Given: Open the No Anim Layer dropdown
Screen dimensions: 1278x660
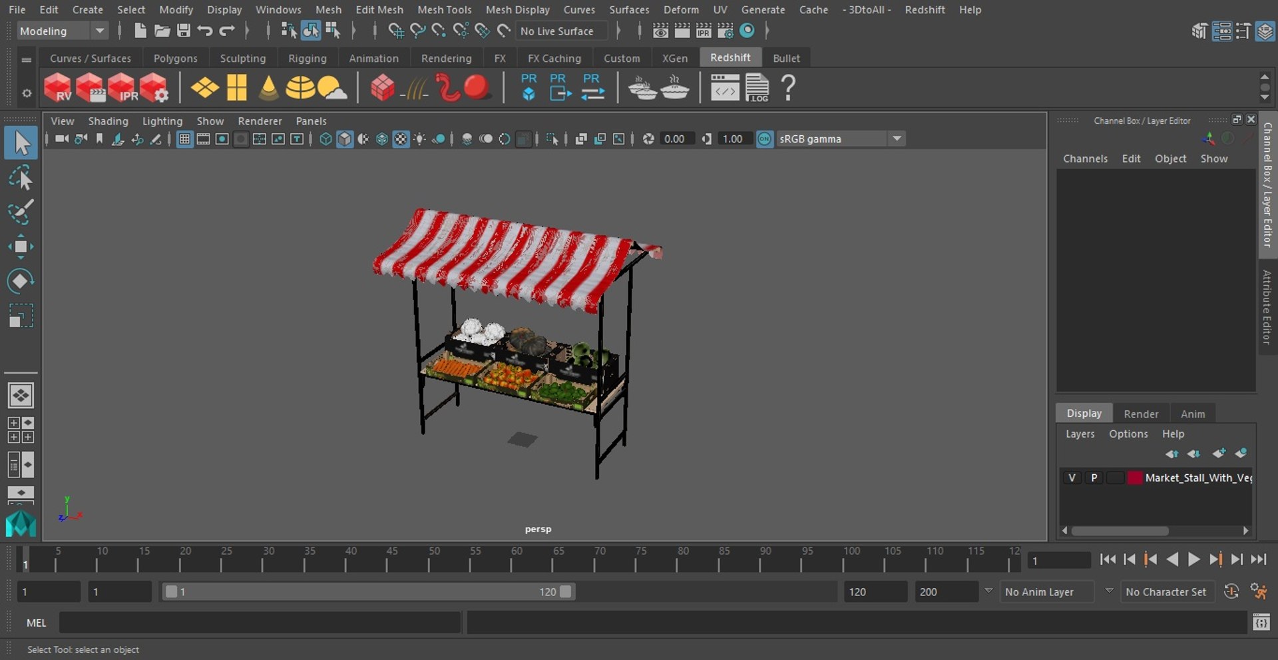Looking at the screenshot, I should (1048, 591).
